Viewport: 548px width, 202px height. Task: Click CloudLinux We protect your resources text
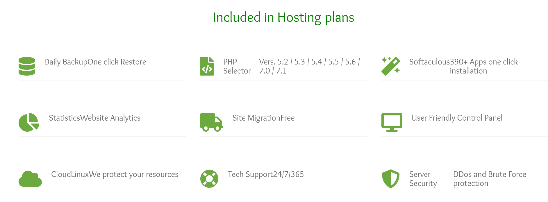(115, 174)
